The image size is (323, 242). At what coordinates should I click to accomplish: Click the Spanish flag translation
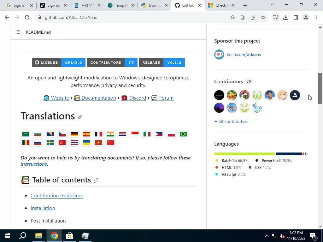click(x=86, y=134)
